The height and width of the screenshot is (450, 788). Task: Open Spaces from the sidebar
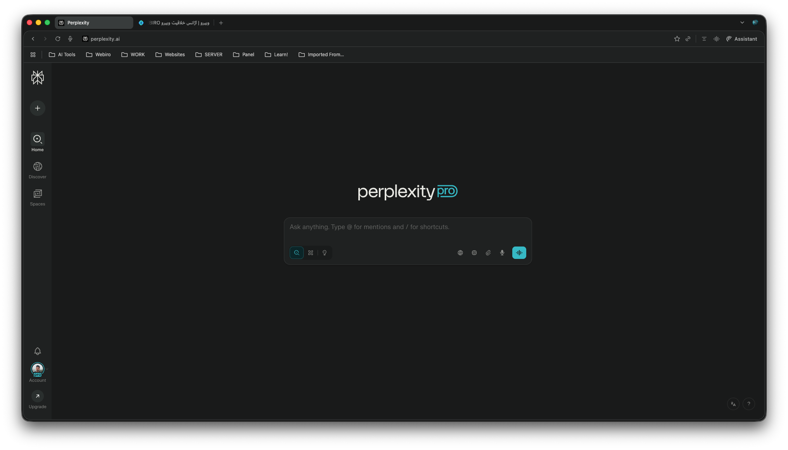click(37, 197)
